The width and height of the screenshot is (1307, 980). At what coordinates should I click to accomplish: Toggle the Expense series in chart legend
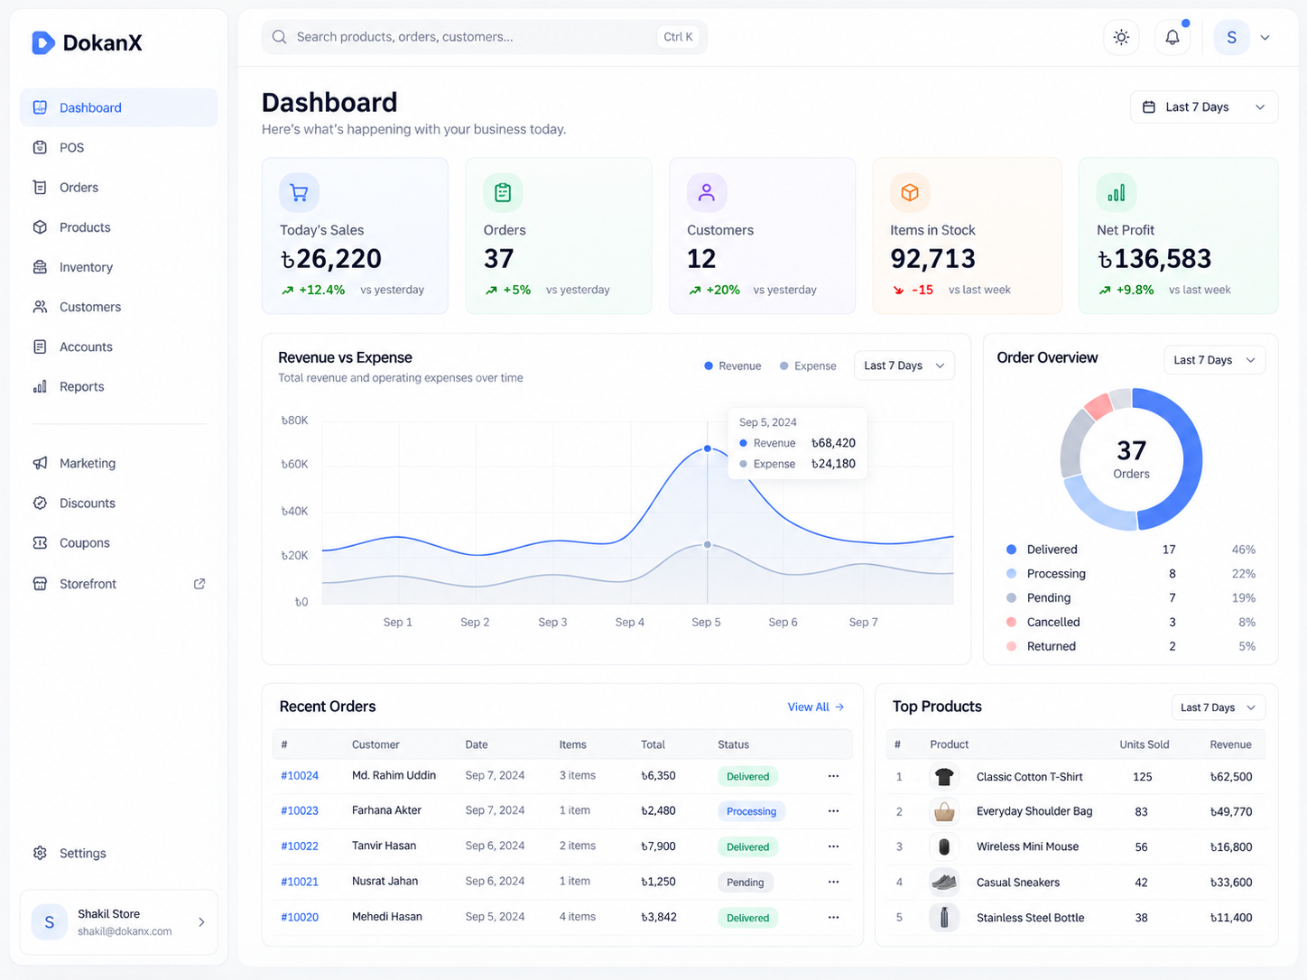tap(808, 365)
